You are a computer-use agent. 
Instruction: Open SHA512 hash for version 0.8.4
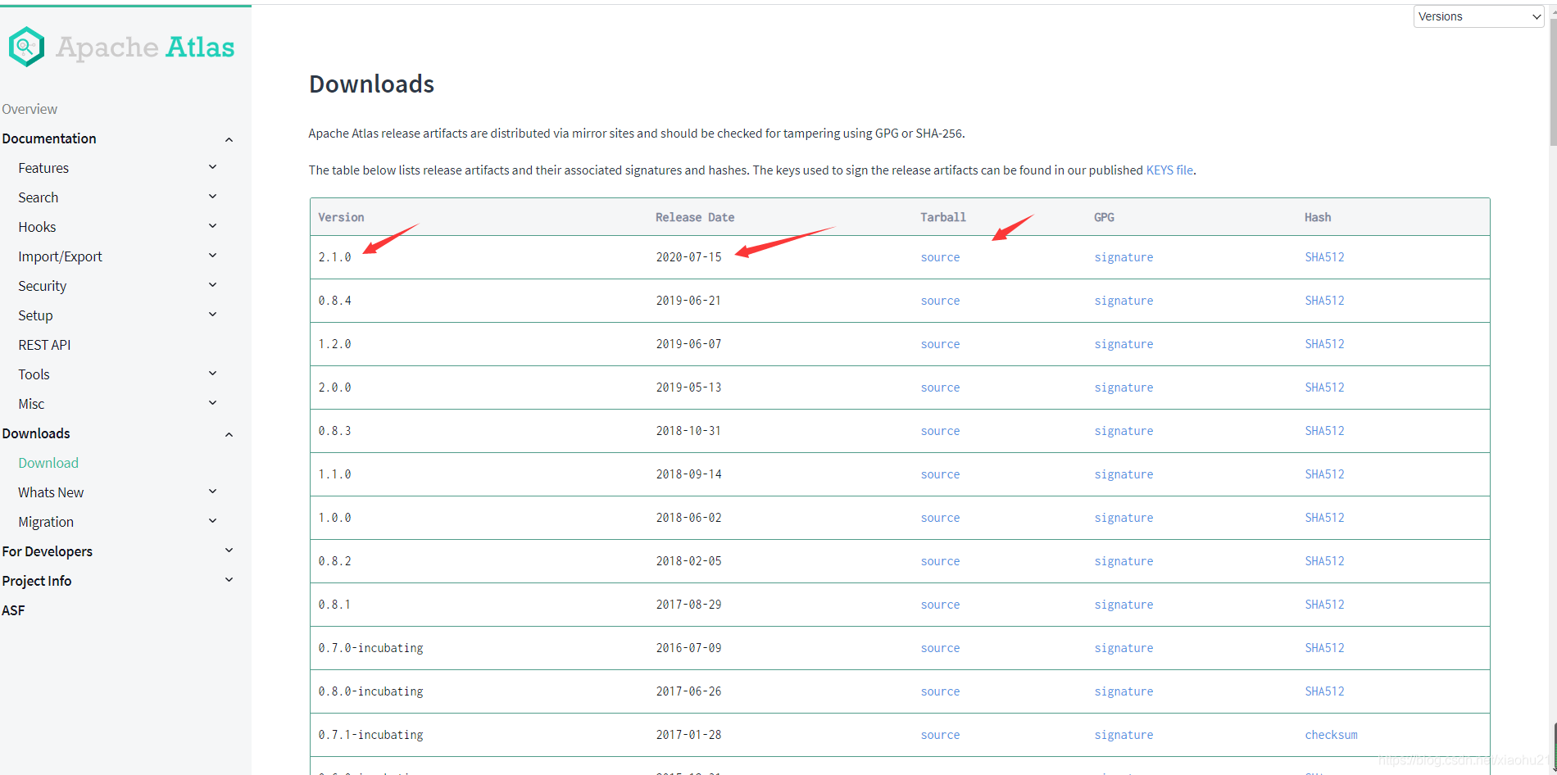tap(1324, 301)
